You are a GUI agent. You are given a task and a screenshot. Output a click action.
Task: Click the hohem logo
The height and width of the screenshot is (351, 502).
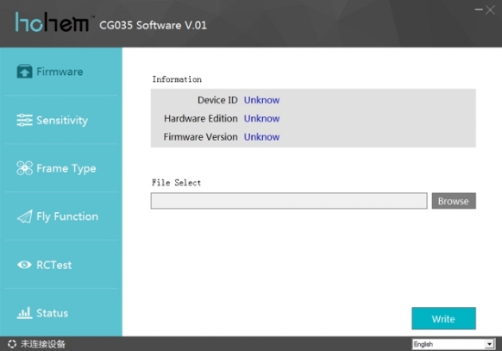pos(53,22)
